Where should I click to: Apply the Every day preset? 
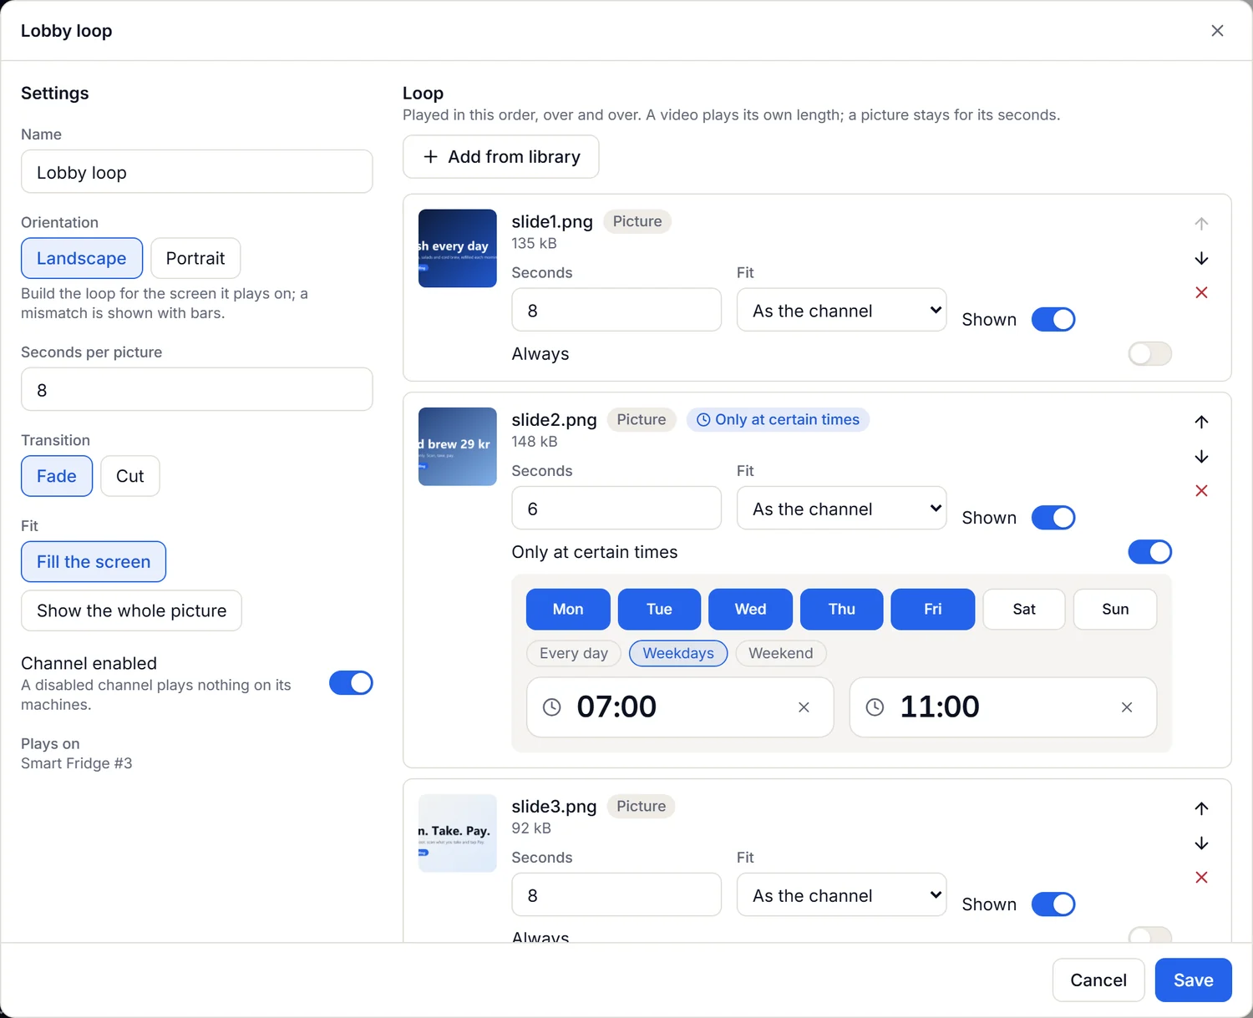pos(574,653)
